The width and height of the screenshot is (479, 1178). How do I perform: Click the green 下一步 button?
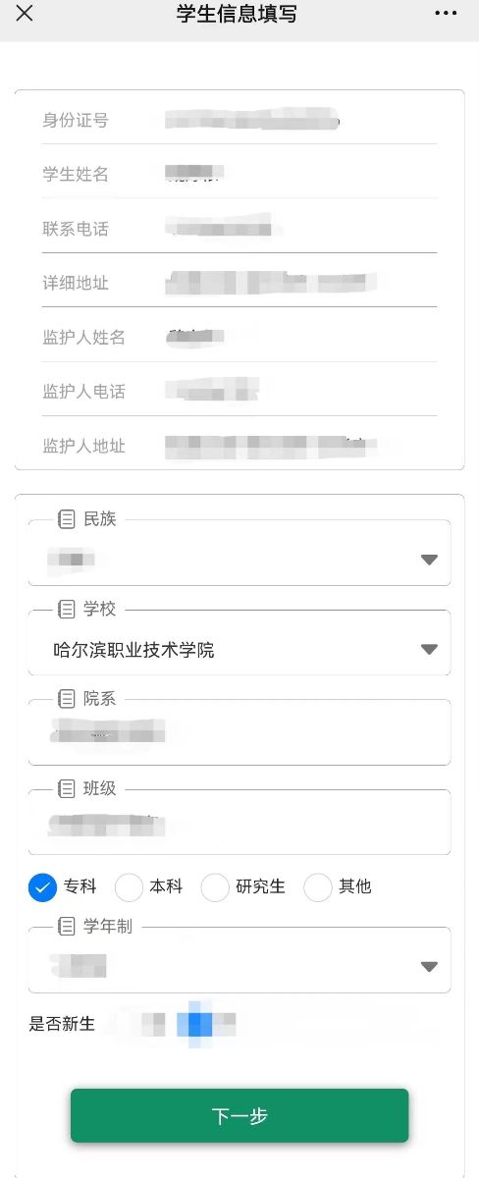tap(239, 1115)
